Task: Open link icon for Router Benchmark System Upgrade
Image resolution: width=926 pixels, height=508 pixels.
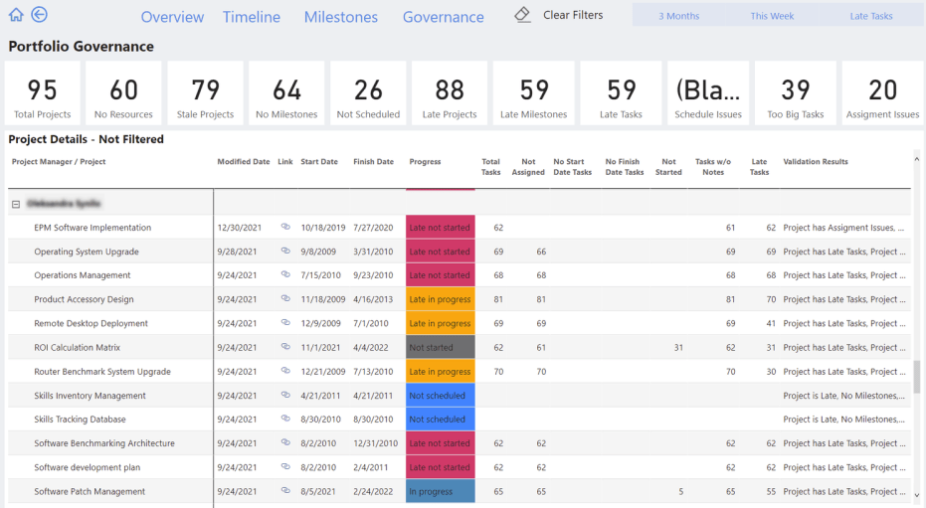Action: coord(285,371)
